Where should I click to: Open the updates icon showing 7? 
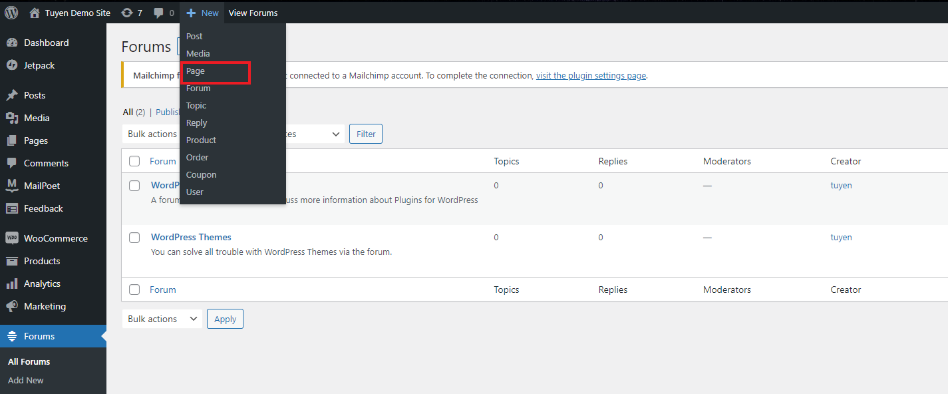(126, 13)
